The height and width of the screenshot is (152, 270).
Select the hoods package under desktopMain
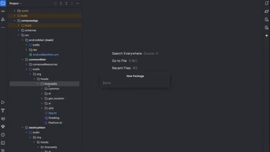point(44,142)
